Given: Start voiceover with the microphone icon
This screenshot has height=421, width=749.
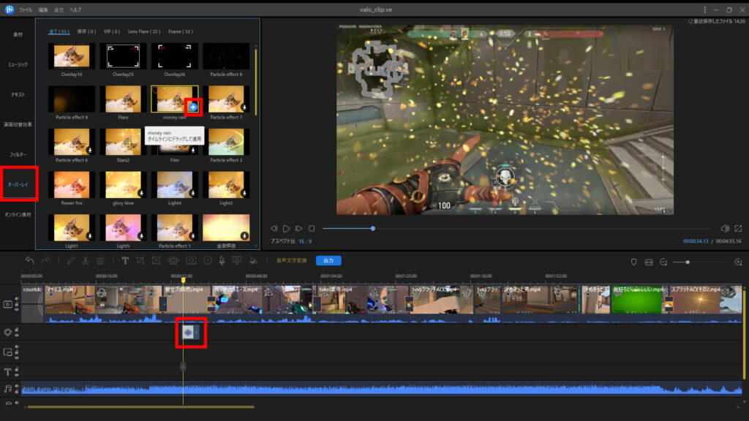Looking at the screenshot, I should pyautogui.click(x=222, y=261).
